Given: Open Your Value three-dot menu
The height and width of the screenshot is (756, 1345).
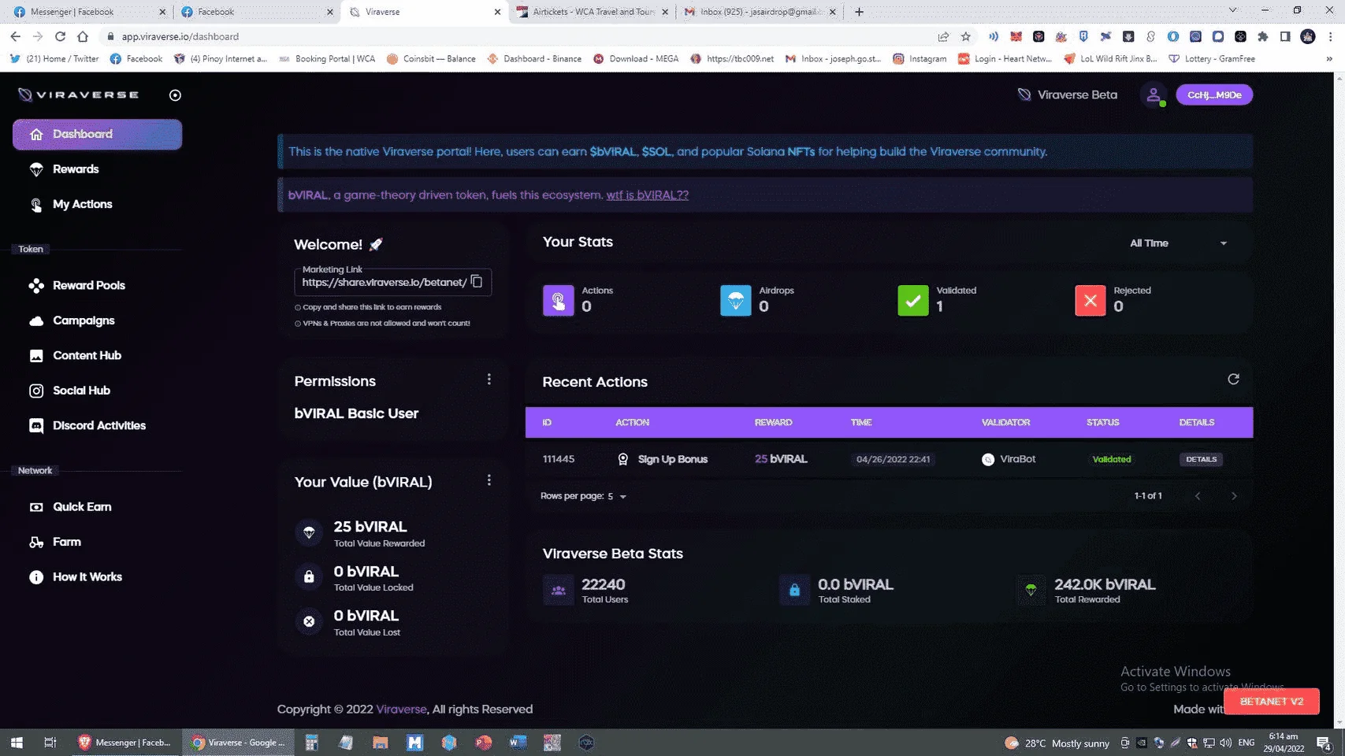Looking at the screenshot, I should tap(489, 480).
